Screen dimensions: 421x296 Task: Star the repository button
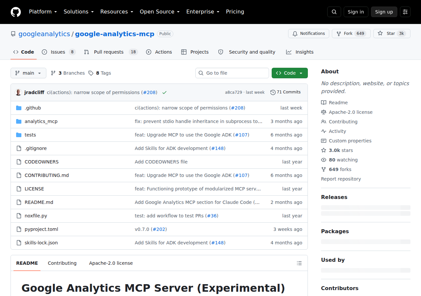[392, 34]
